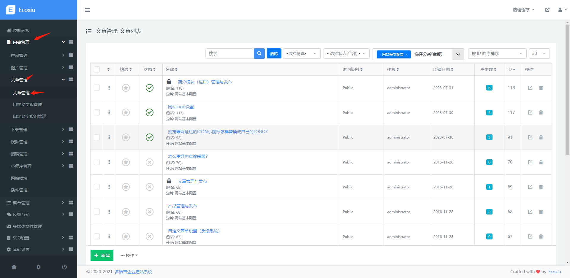Toggle published status of 文章管理与发布
570x278 pixels.
coord(150,187)
